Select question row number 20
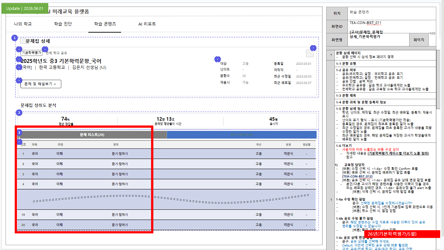Screen dimensions: 444x250 coord(166,225)
